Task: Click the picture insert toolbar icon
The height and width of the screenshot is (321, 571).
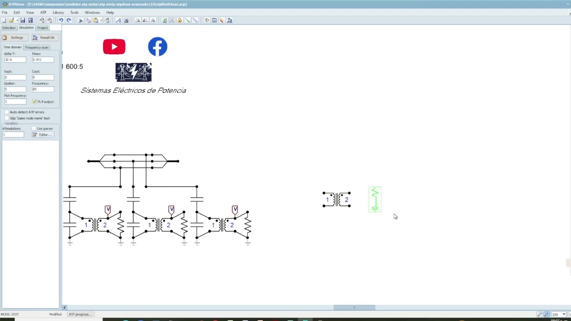Action: coord(126,20)
